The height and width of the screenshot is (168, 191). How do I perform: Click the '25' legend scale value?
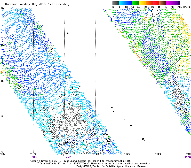click(146, 7)
